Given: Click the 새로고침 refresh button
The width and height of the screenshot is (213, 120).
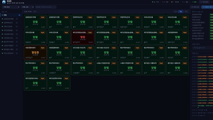Looking at the screenshot, I should [x=195, y=7].
